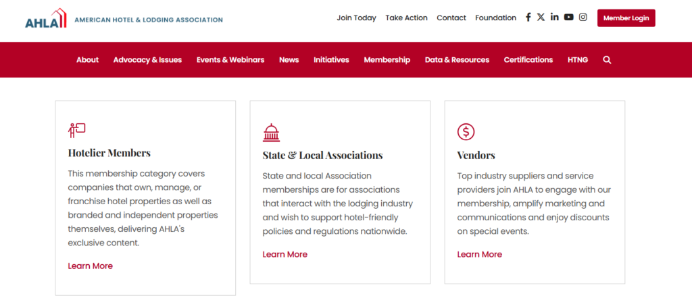Open the Events & Webinars menu
This screenshot has height=308, width=692.
[230, 60]
